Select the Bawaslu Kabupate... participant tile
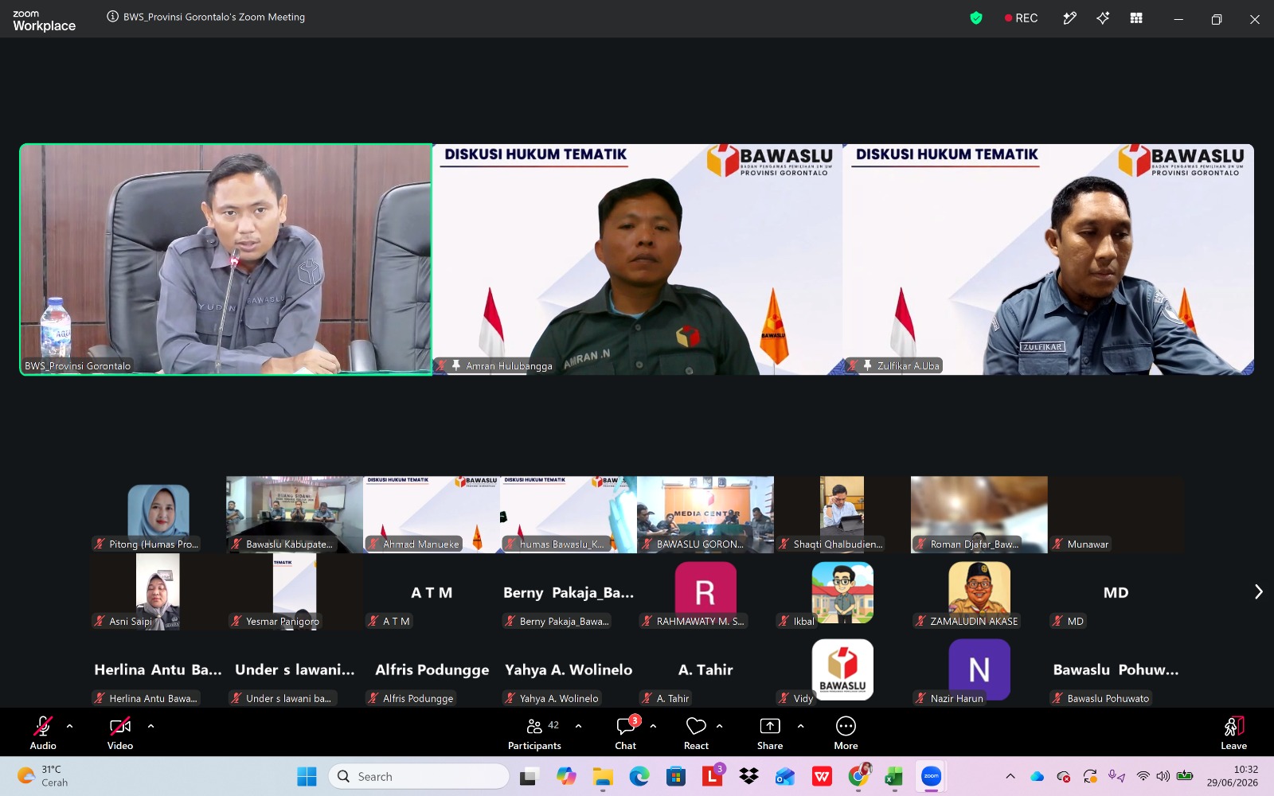The width and height of the screenshot is (1274, 796). tap(295, 514)
